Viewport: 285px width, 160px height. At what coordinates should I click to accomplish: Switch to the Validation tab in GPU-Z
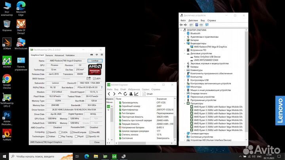point(70,55)
